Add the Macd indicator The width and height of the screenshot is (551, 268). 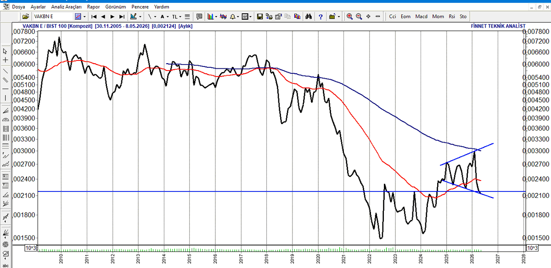[422, 16]
